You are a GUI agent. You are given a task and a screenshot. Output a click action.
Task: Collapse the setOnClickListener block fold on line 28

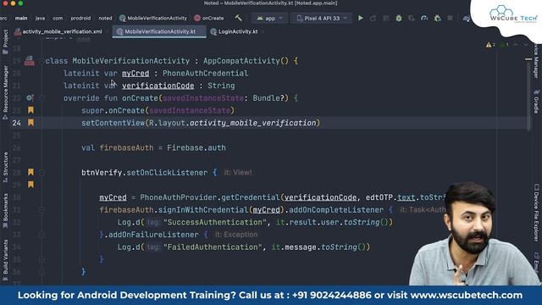click(41, 172)
